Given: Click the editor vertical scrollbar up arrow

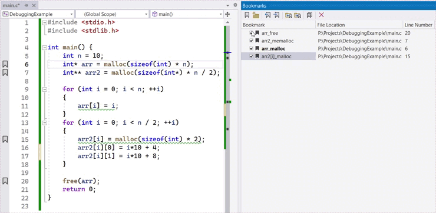Looking at the screenshot, I should pyautogui.click(x=227, y=22).
